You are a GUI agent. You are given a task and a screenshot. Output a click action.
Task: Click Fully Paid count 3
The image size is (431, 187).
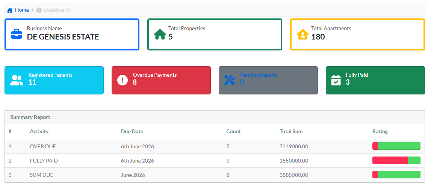348,82
